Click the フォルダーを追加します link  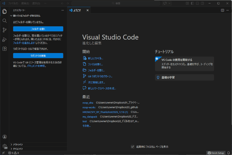pos(24,43)
